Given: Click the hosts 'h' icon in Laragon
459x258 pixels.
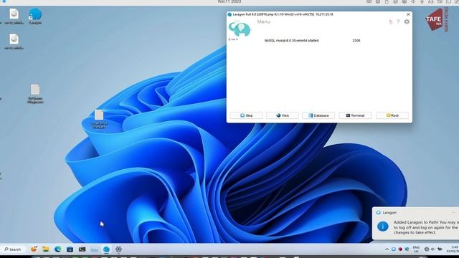Looking at the screenshot, I should [390, 21].
